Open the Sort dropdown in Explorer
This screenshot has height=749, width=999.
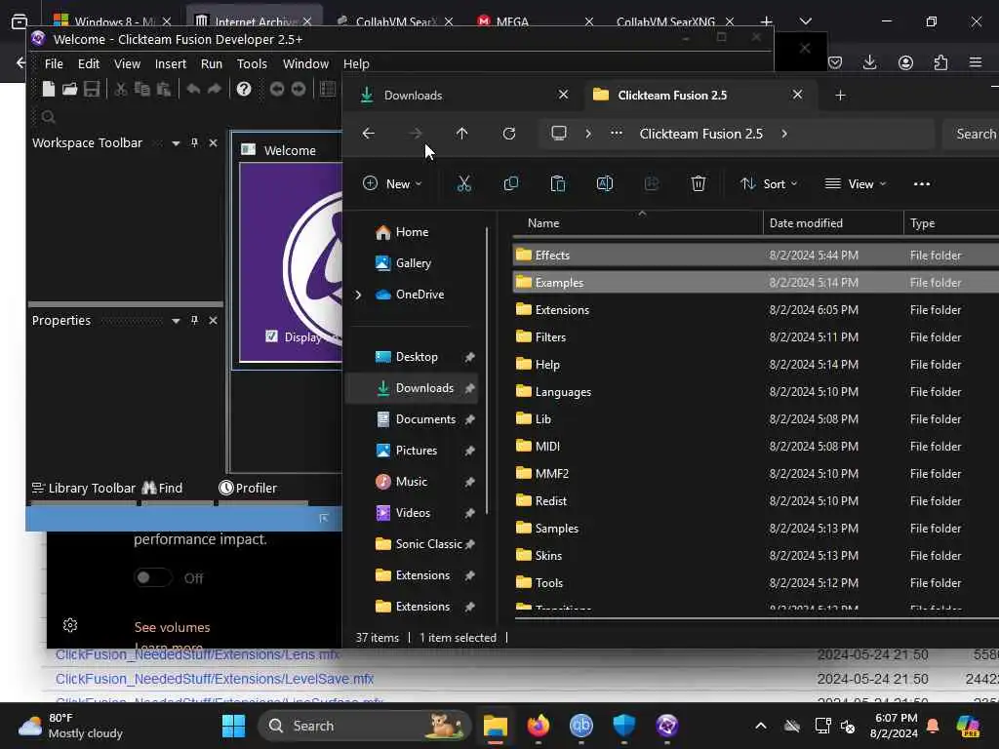(x=769, y=184)
